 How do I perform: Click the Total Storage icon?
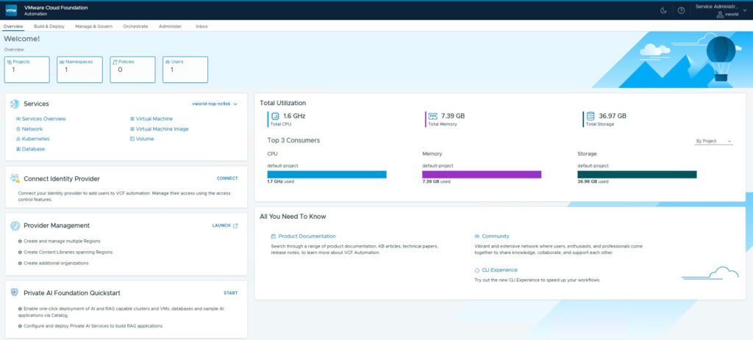coord(589,117)
